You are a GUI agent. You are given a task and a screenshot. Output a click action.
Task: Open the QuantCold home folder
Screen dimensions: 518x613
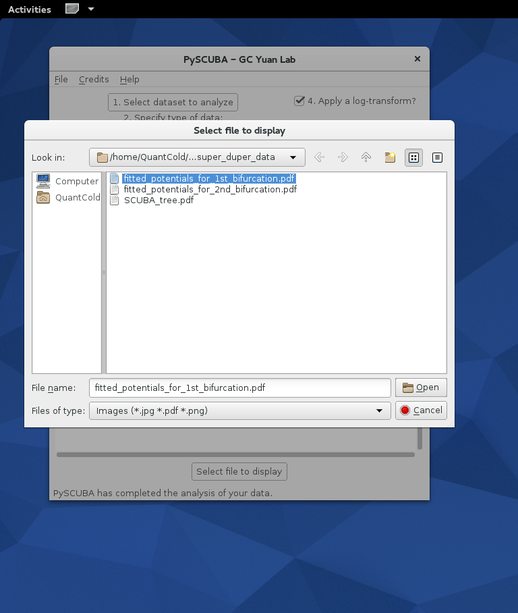click(68, 197)
